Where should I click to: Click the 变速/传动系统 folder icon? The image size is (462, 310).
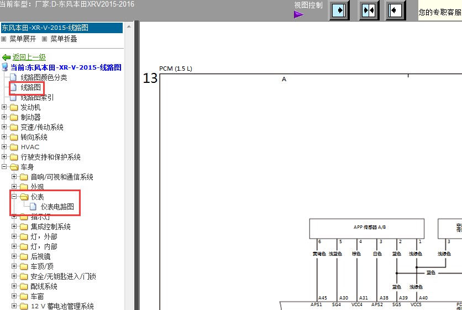pos(14,127)
